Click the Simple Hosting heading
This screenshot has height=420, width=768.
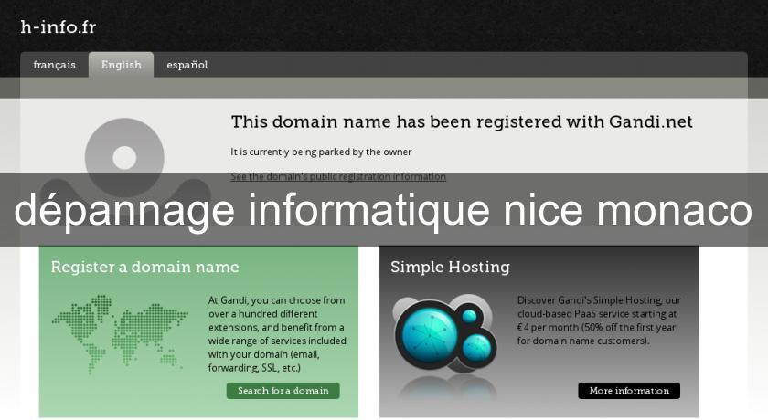450,267
